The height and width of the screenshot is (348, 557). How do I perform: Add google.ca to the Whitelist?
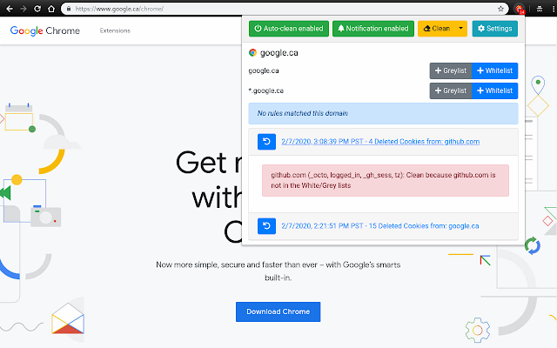[495, 70]
